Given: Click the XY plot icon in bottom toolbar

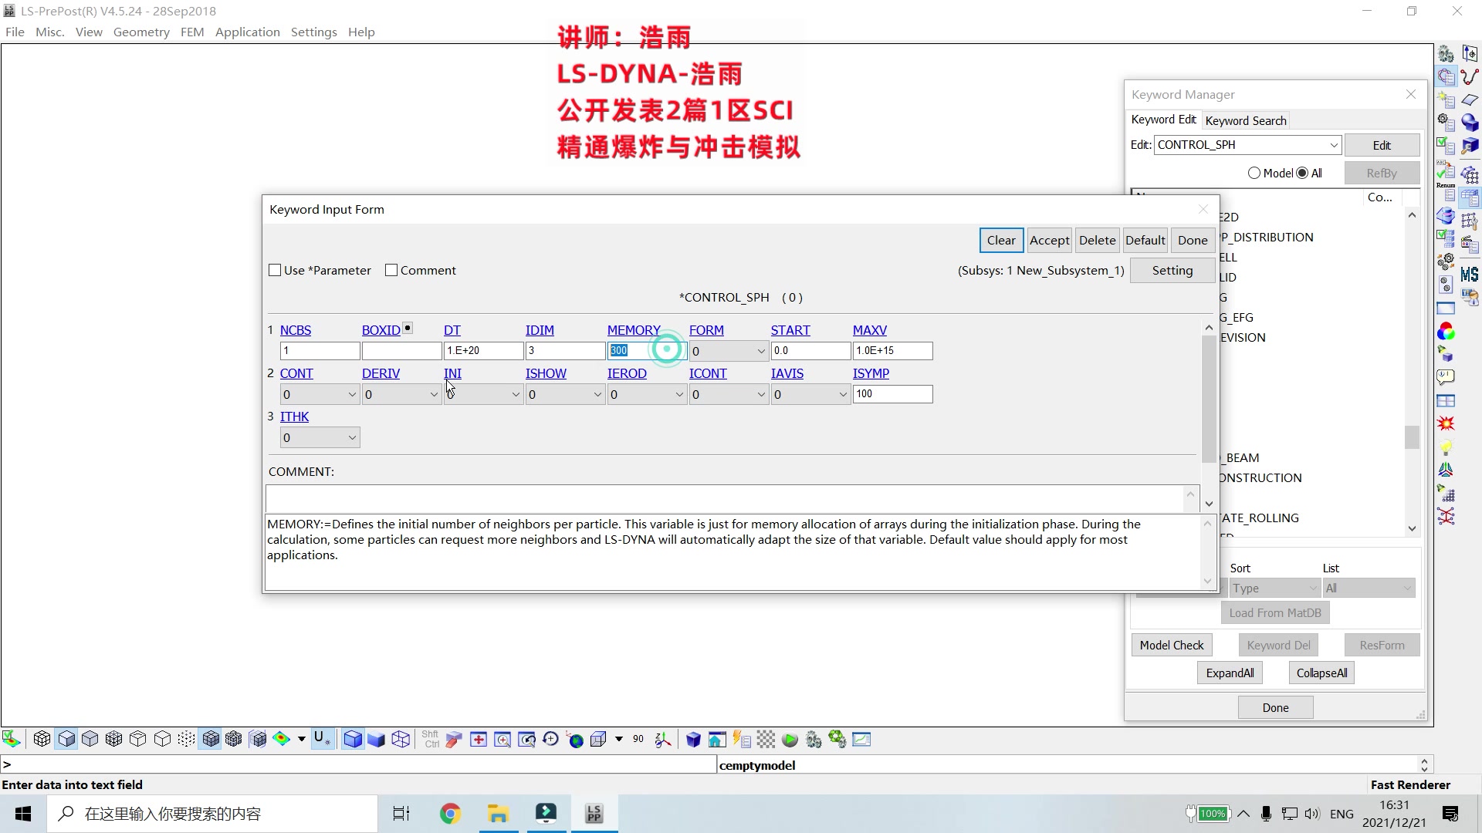Looking at the screenshot, I should pyautogui.click(x=861, y=740).
